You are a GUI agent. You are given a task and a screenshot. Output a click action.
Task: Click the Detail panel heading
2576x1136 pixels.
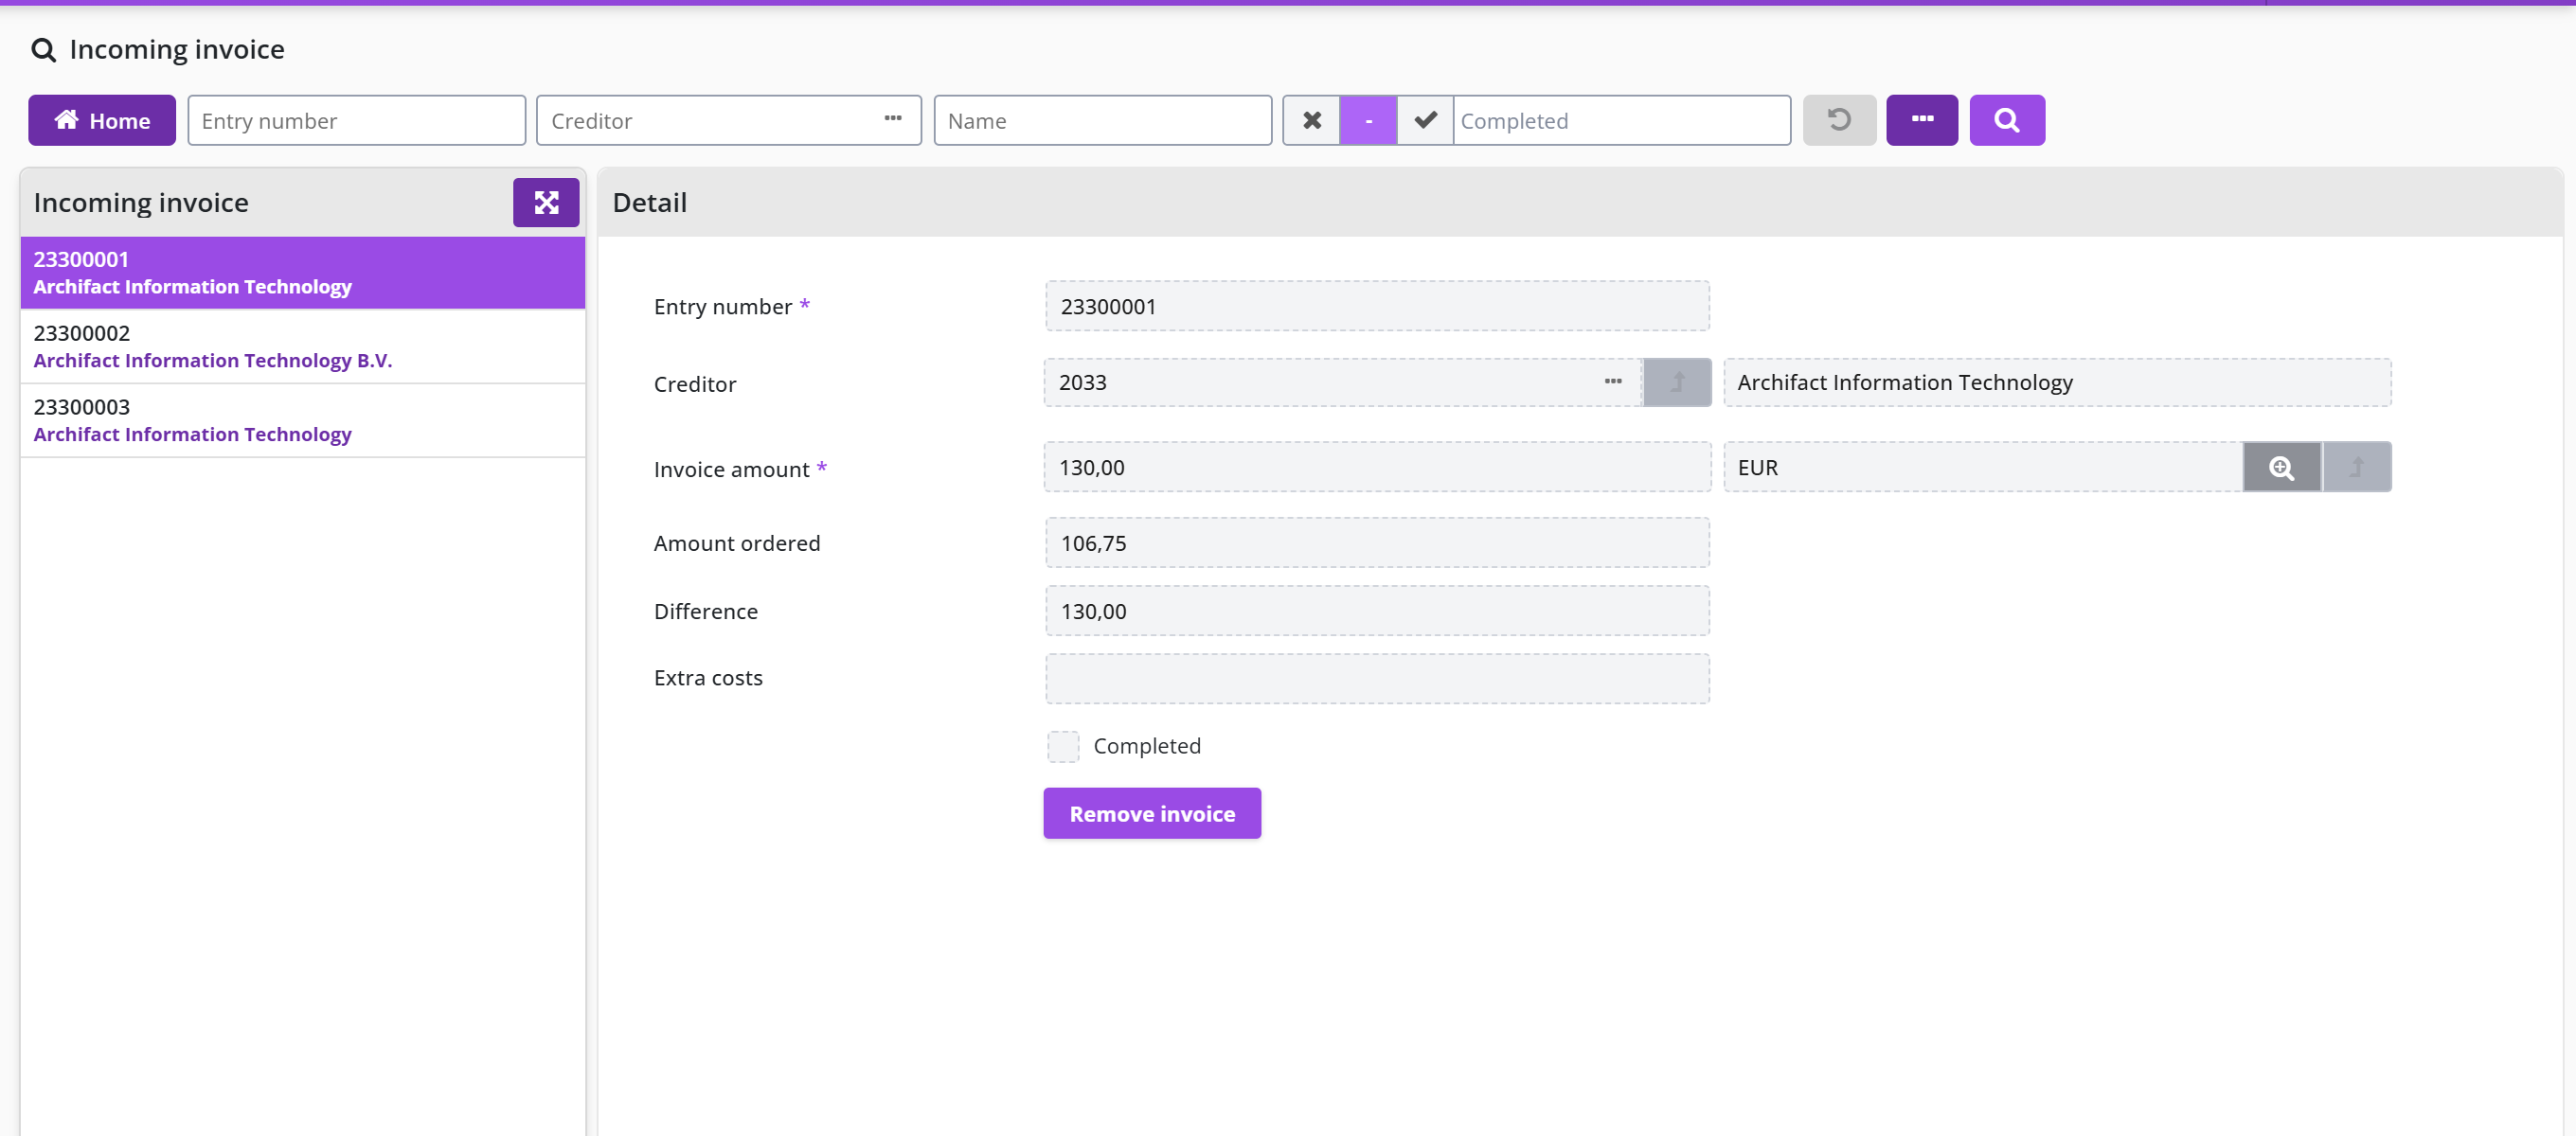tap(650, 202)
